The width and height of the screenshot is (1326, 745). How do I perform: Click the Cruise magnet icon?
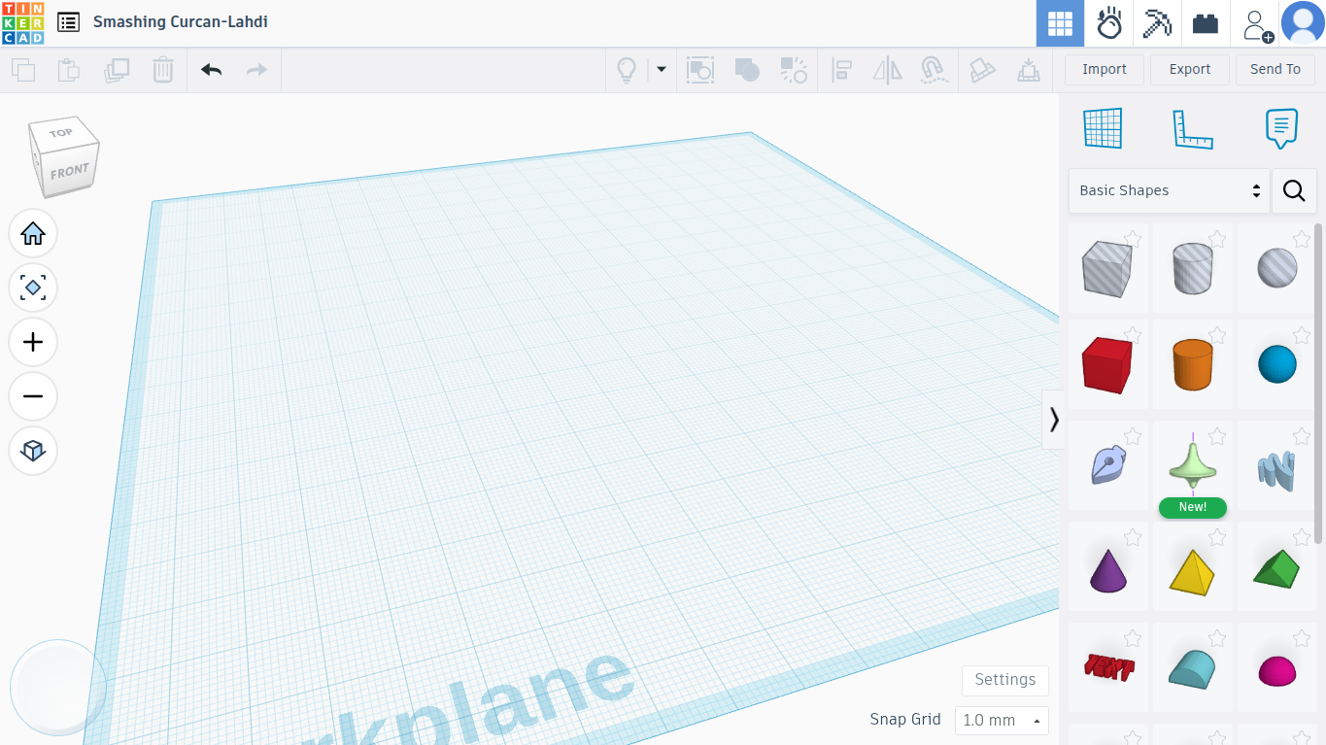pyautogui.click(x=933, y=70)
